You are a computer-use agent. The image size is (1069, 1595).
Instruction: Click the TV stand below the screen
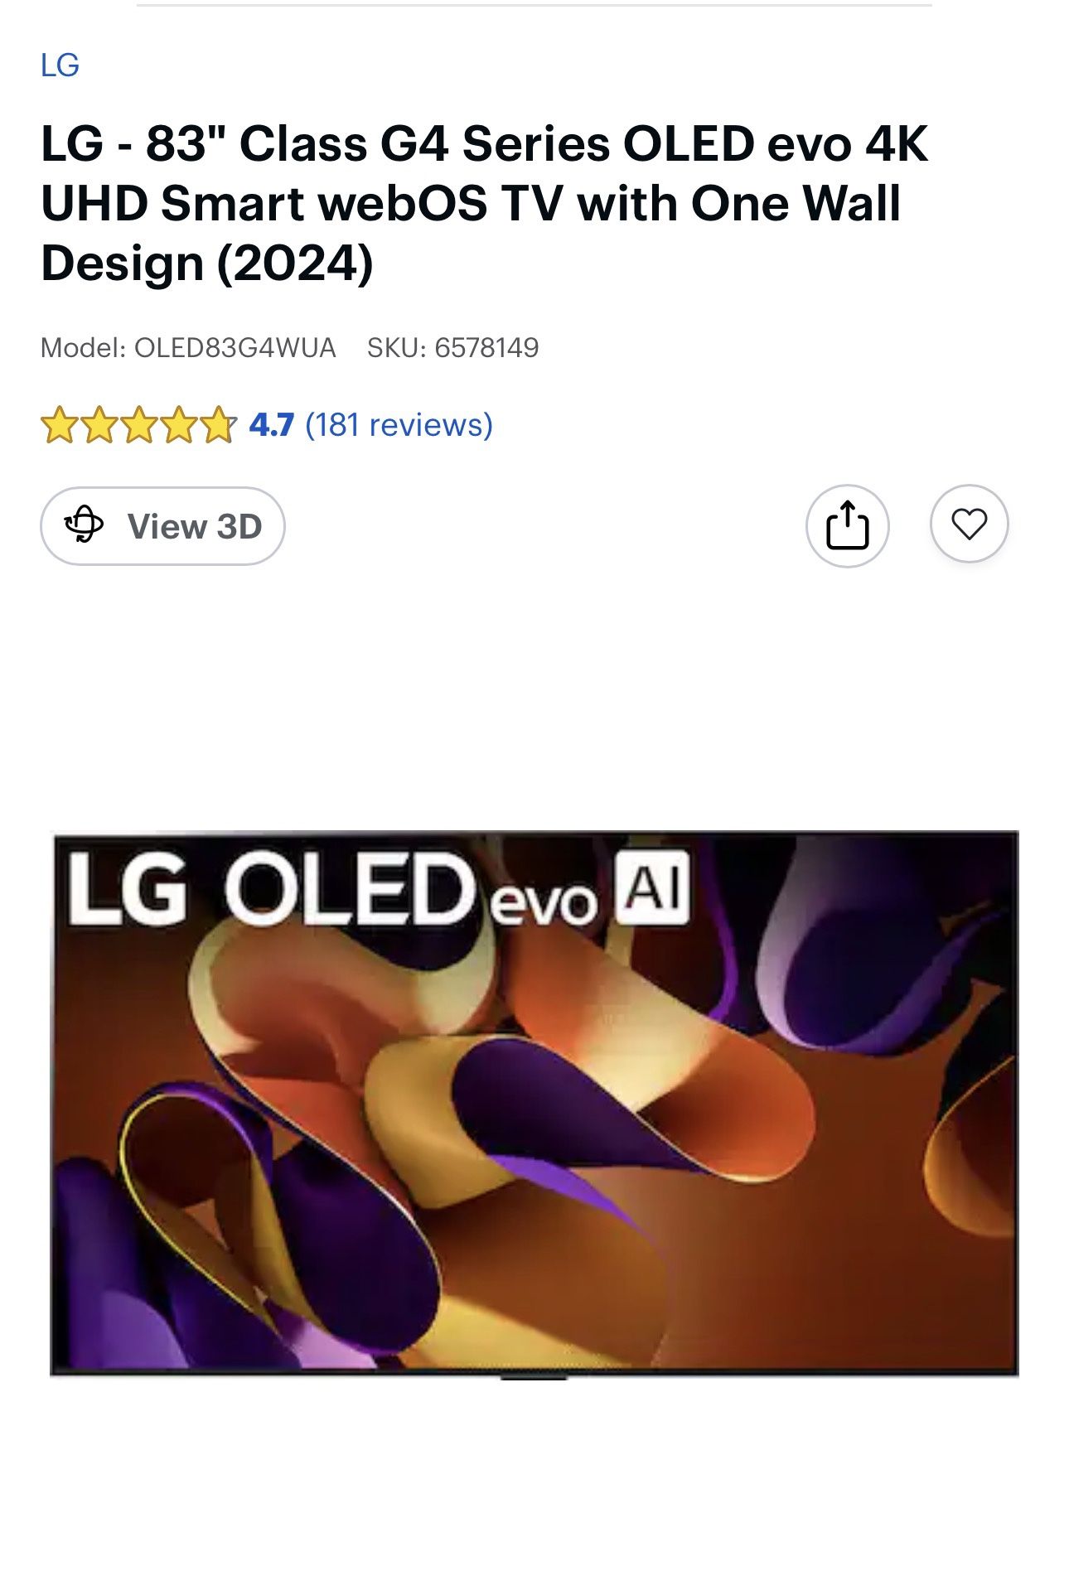point(534,1378)
